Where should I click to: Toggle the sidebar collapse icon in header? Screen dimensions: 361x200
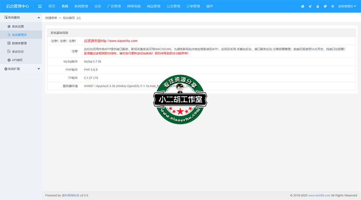tap(40, 6)
